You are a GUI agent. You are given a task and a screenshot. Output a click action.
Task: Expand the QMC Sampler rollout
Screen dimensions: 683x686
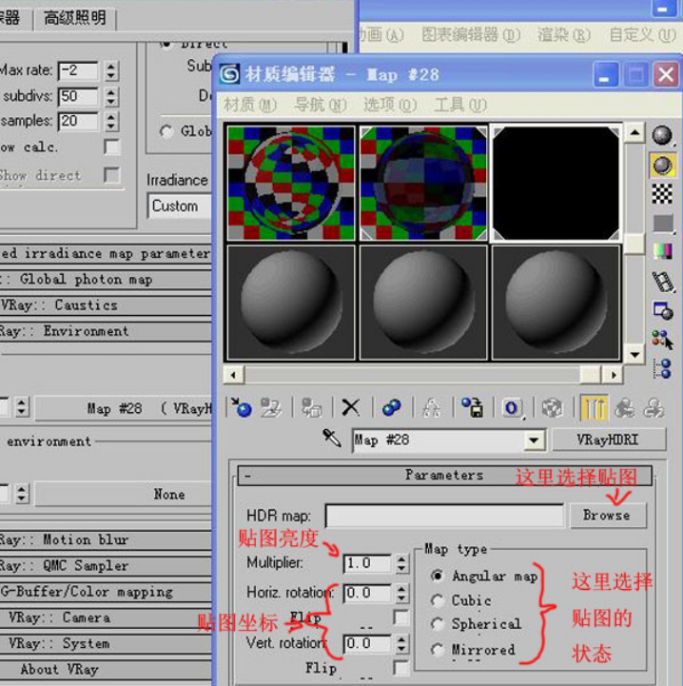coord(106,566)
